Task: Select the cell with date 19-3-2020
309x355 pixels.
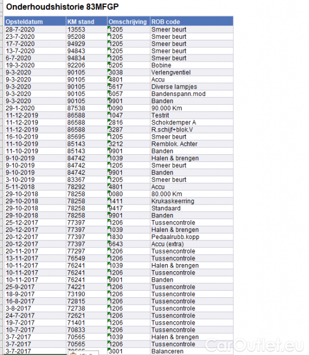Action: 35,65
